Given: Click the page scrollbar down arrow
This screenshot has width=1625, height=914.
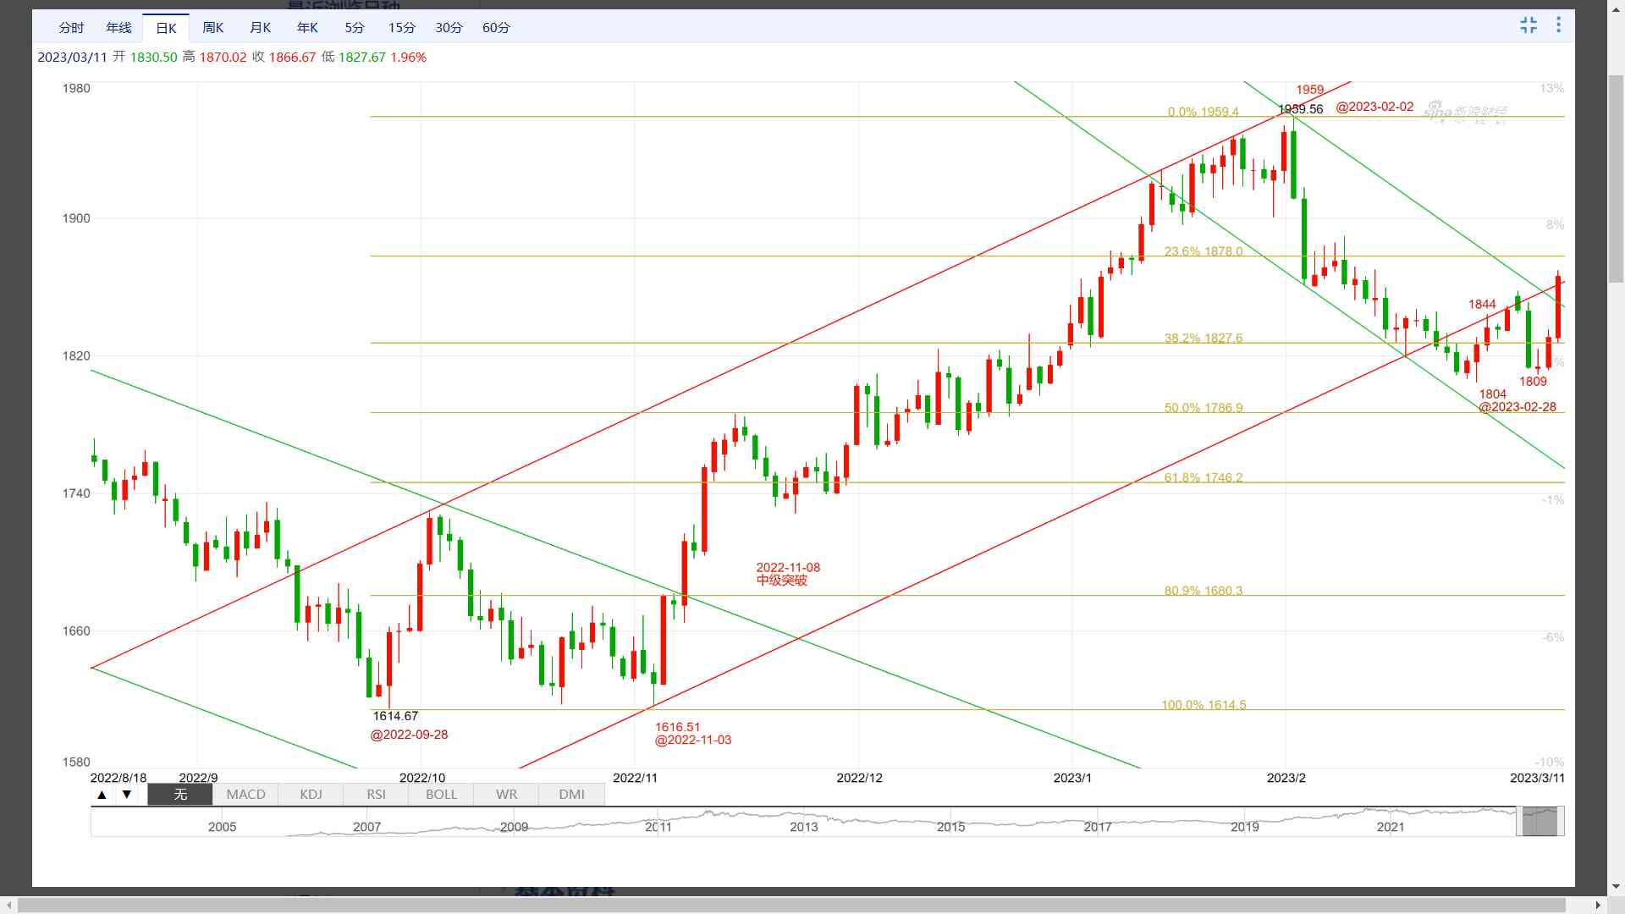Looking at the screenshot, I should (1616, 887).
